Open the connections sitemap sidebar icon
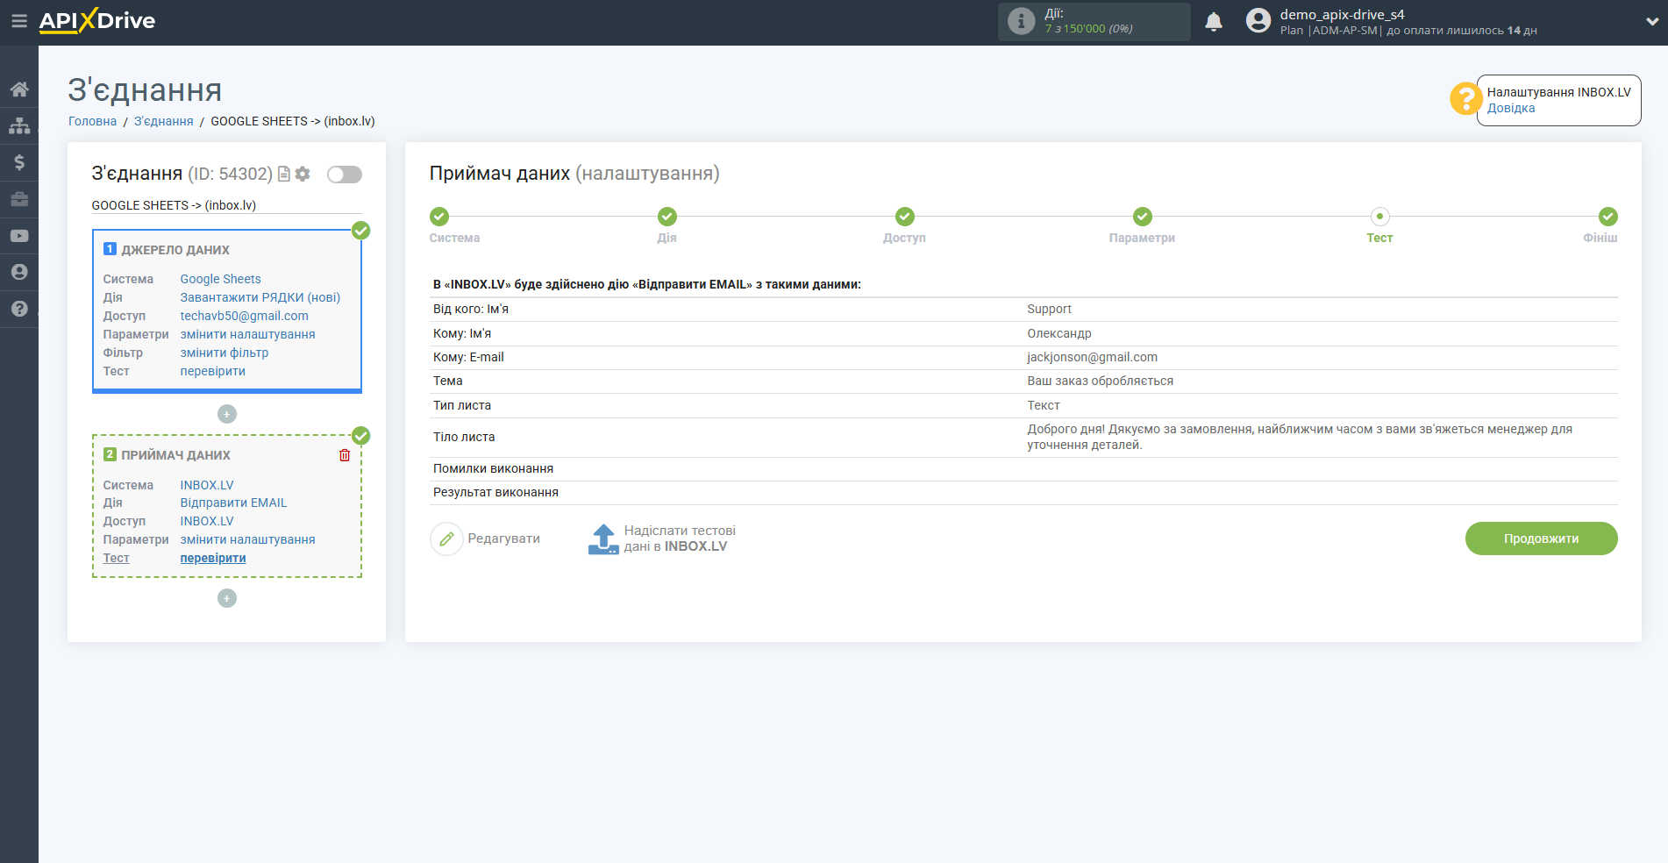The width and height of the screenshot is (1668, 863). 19,125
